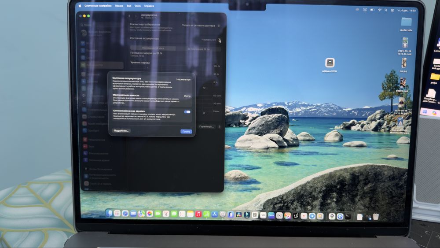Screen dimensions: 440x248
Task: Open DaVinci Resolve from the Dock
Action: [239, 215]
